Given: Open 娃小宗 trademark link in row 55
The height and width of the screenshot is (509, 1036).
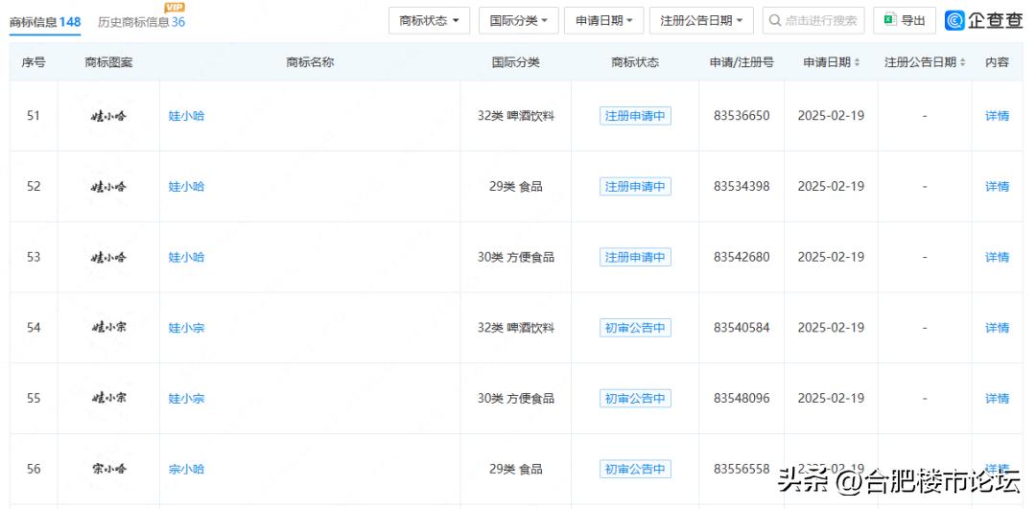Looking at the screenshot, I should coord(186,399).
